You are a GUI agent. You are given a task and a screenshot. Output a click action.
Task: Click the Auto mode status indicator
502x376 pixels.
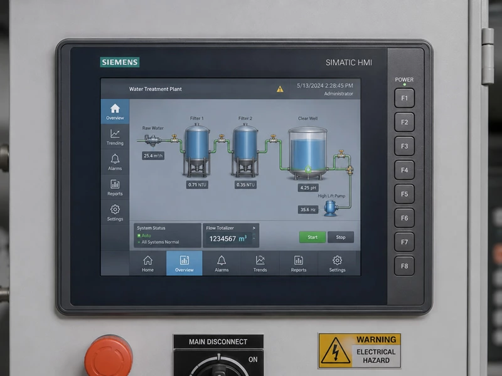coord(144,236)
